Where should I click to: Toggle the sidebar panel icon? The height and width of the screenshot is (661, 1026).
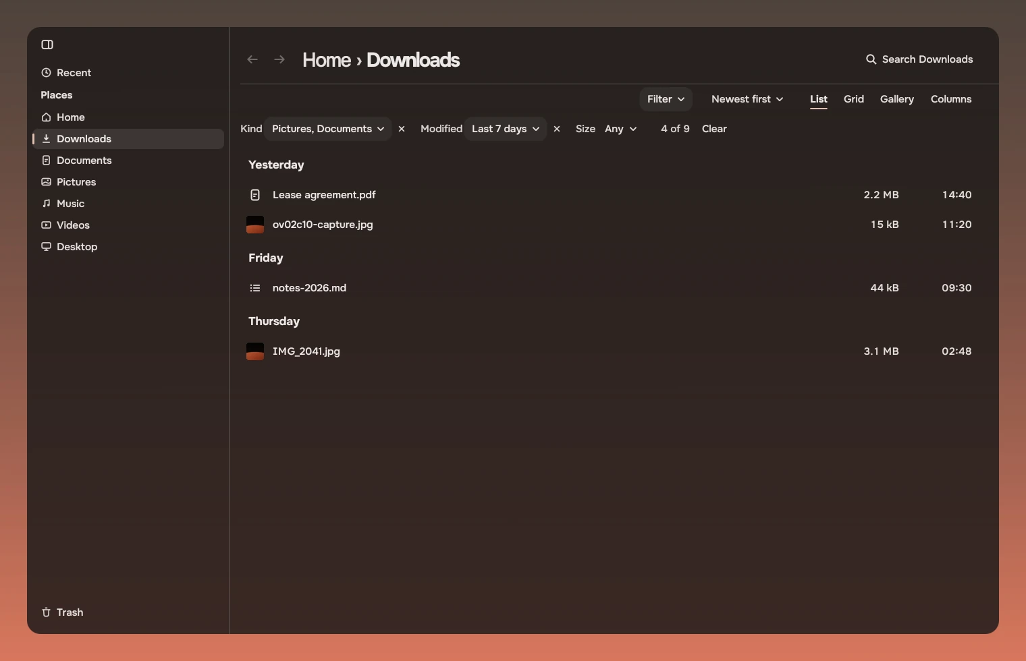pos(47,45)
